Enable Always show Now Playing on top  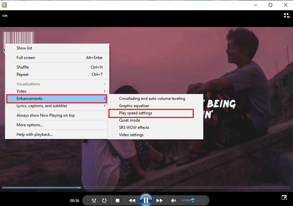point(57,115)
